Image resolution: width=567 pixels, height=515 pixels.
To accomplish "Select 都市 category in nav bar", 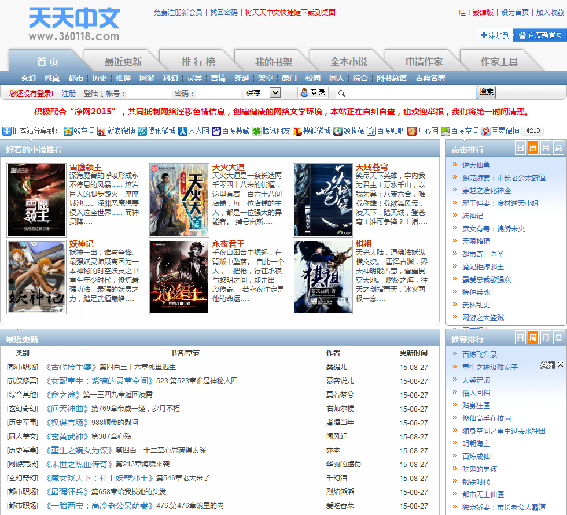I will pos(76,78).
